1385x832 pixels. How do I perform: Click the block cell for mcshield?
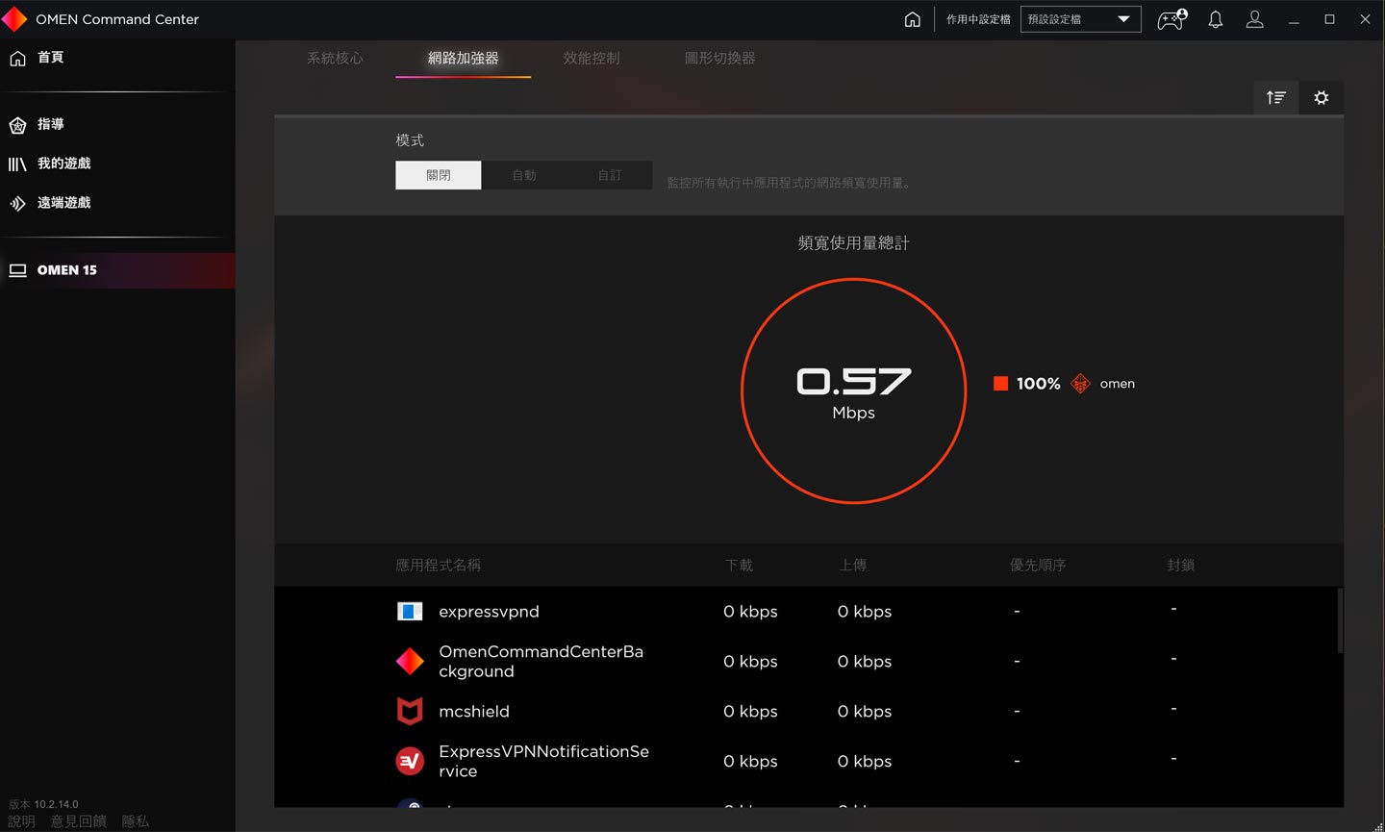tap(1173, 710)
